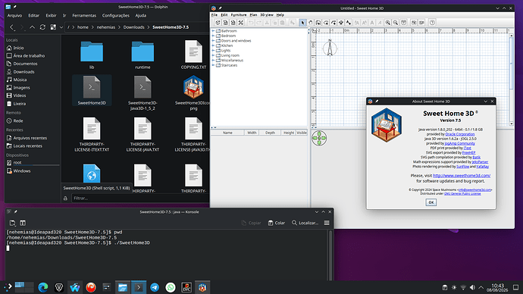523x294 pixels.
Task: Open the File menu in Sweet Home 3D
Action: click(215, 15)
